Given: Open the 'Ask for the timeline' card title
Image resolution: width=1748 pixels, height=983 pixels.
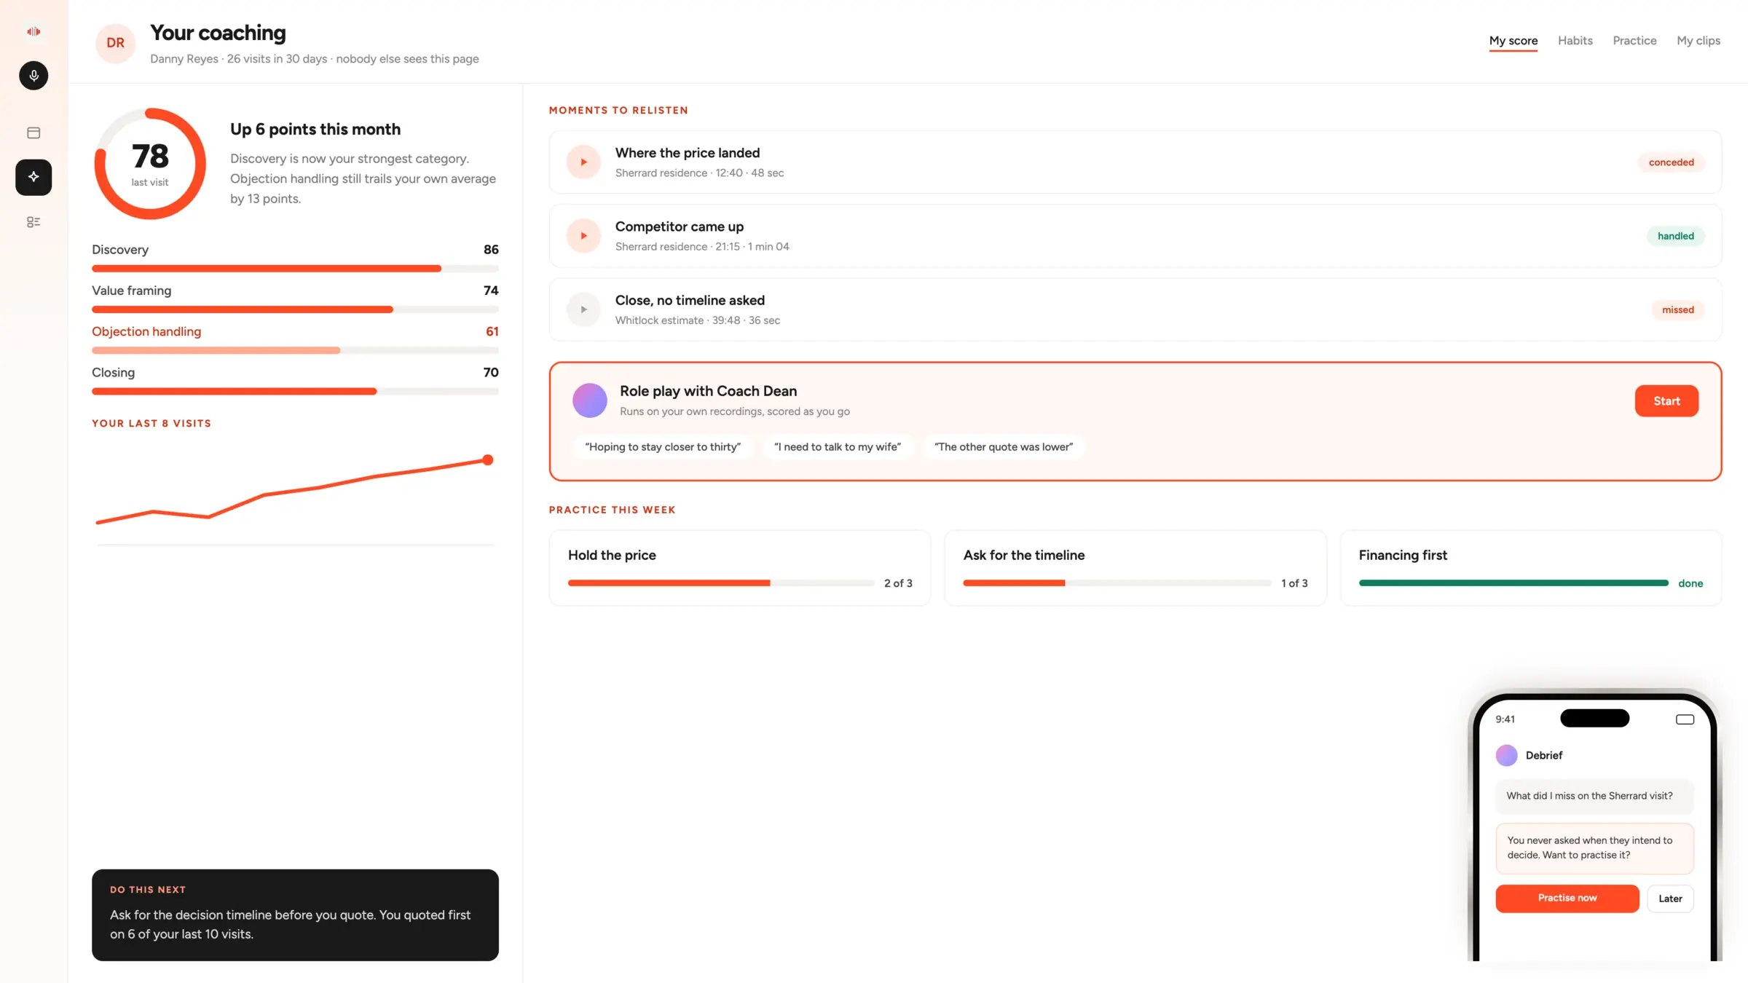Looking at the screenshot, I should [x=1023, y=555].
